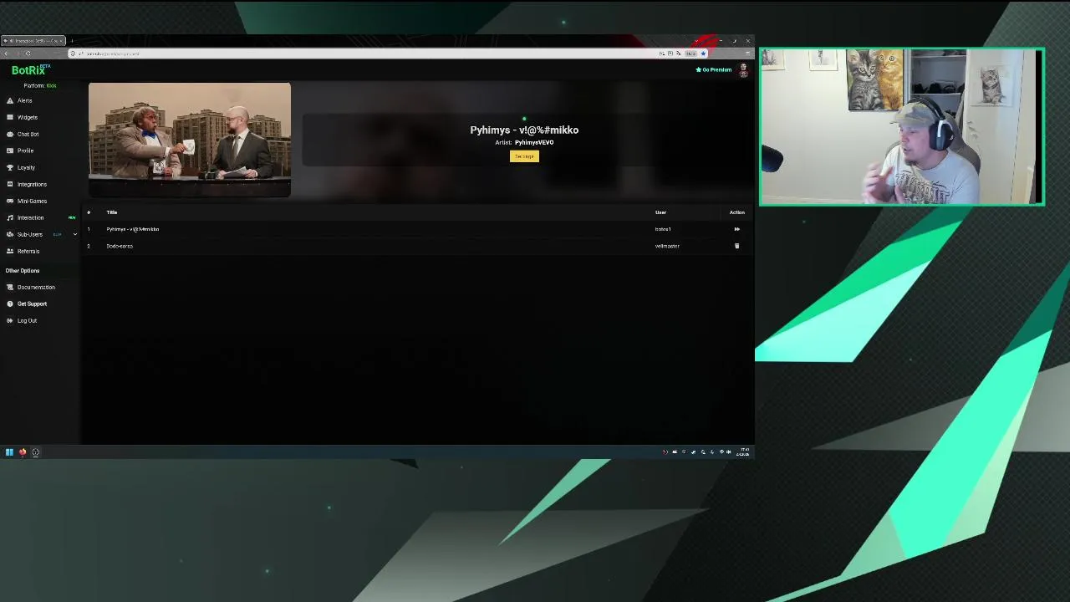Click the bookmark star in address bar
Image resolution: width=1070 pixels, height=602 pixels.
click(703, 54)
